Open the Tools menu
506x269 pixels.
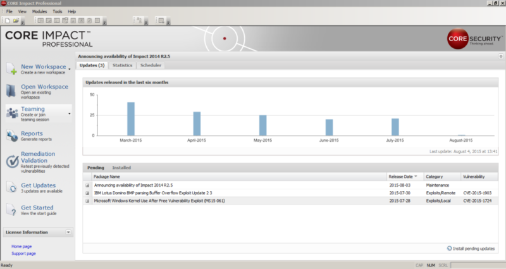tap(58, 11)
